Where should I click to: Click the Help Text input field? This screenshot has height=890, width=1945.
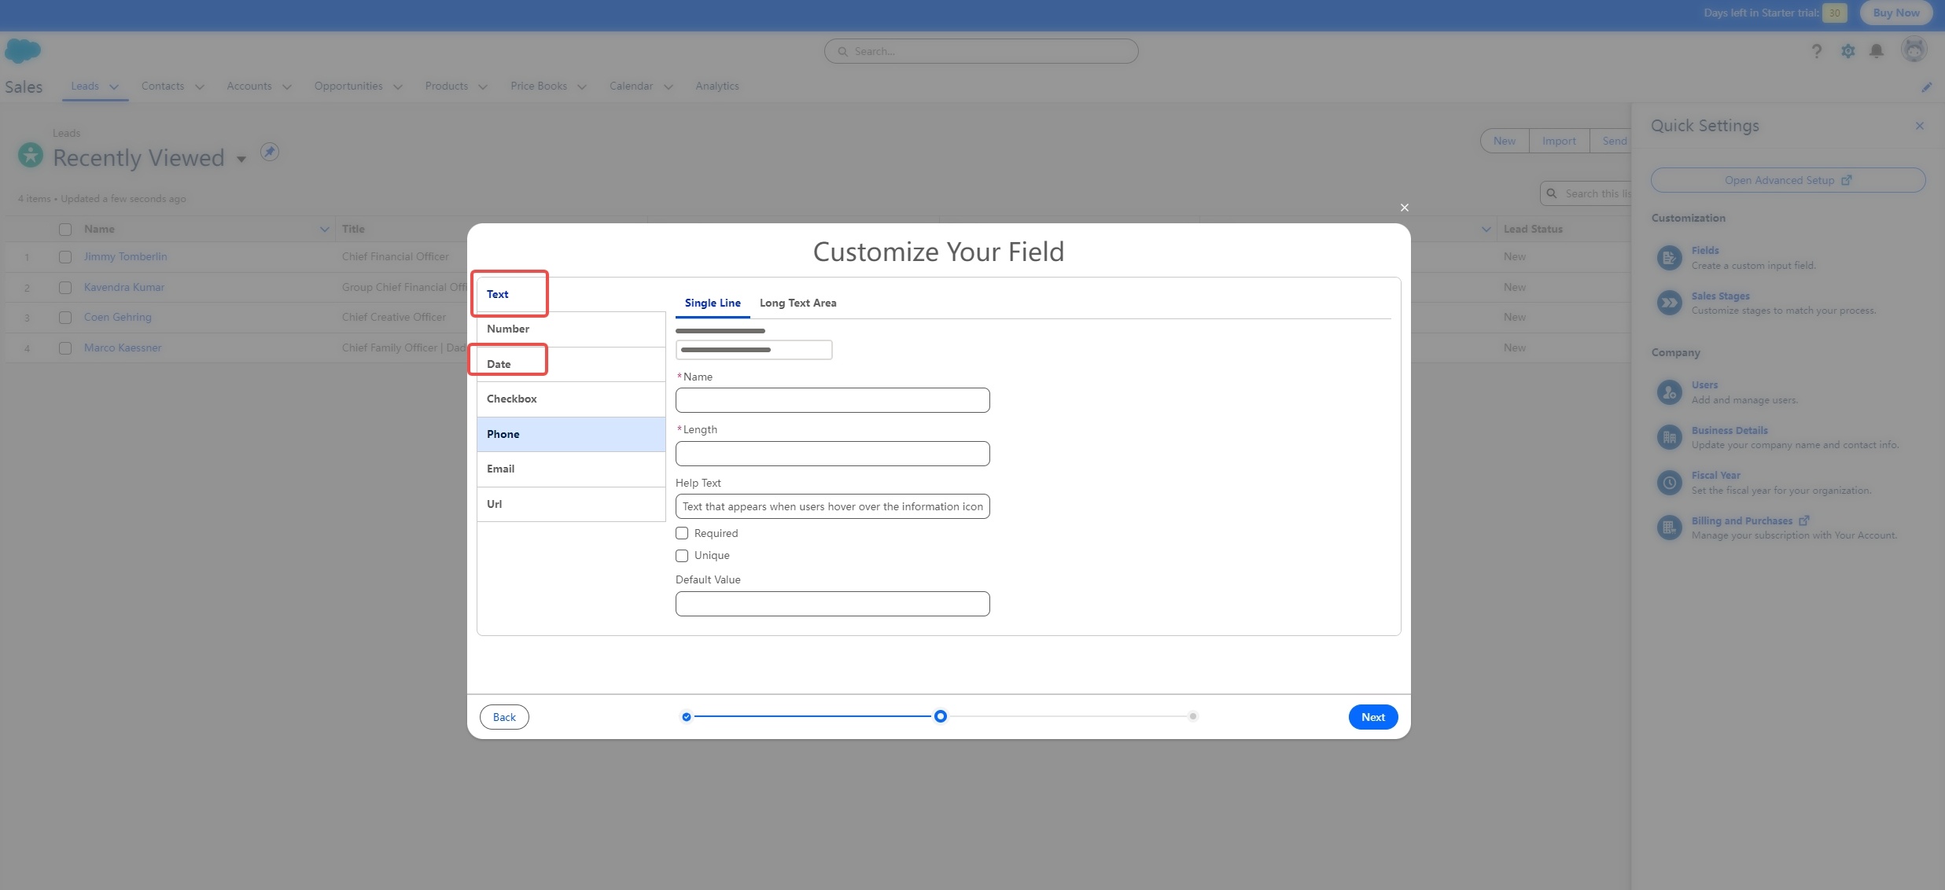[832, 506]
